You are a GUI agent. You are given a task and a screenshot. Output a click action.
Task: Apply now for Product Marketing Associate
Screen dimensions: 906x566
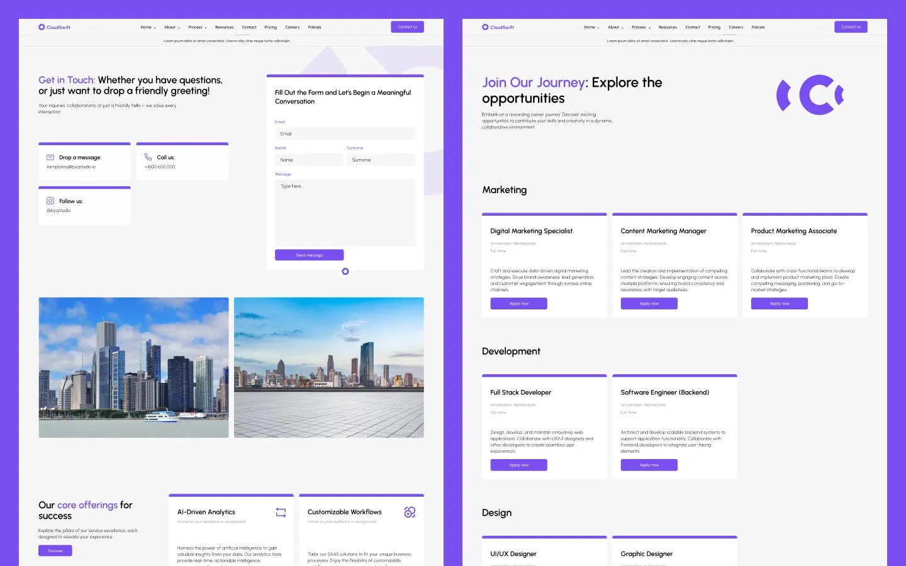tap(779, 304)
